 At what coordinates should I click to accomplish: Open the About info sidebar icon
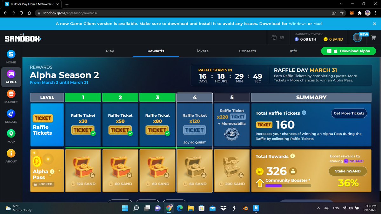(x=11, y=153)
